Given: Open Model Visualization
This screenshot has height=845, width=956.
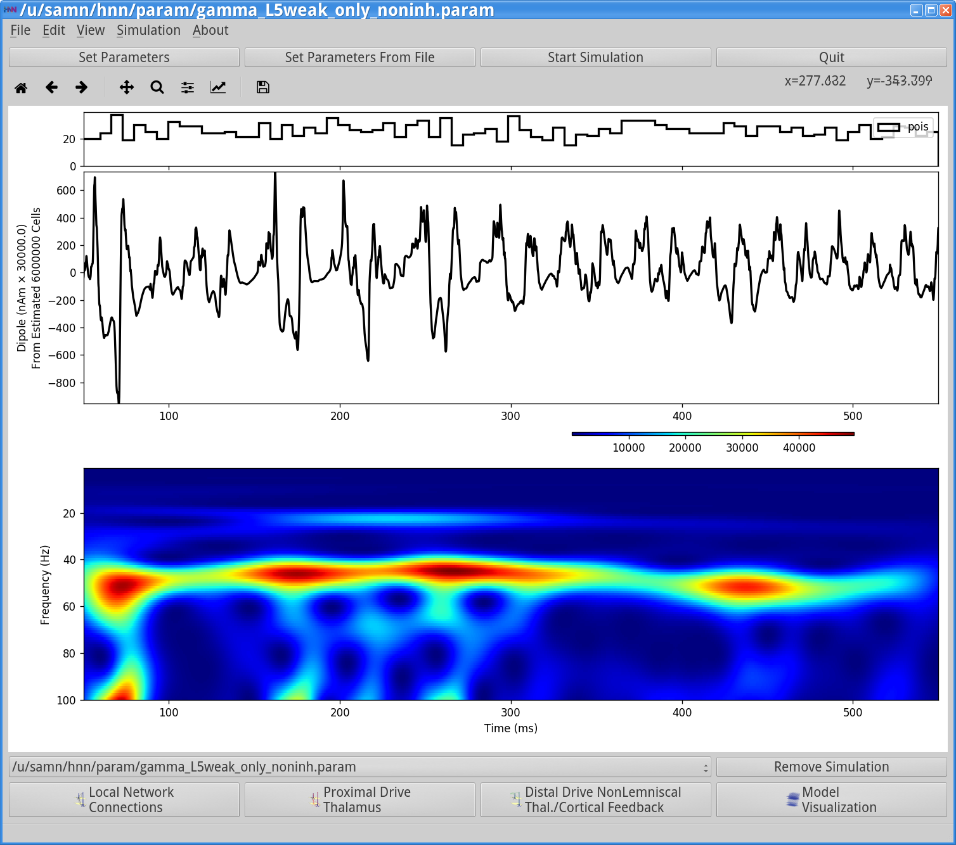Looking at the screenshot, I should (832, 799).
